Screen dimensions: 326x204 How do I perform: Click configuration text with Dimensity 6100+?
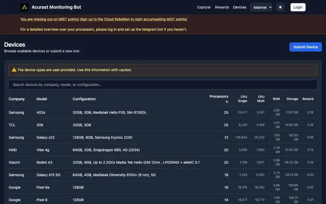[114, 175]
